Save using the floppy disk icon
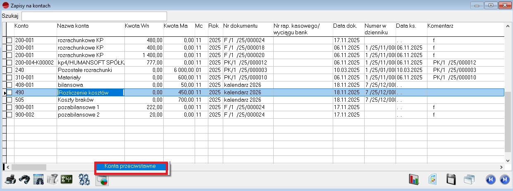 tap(451, 180)
